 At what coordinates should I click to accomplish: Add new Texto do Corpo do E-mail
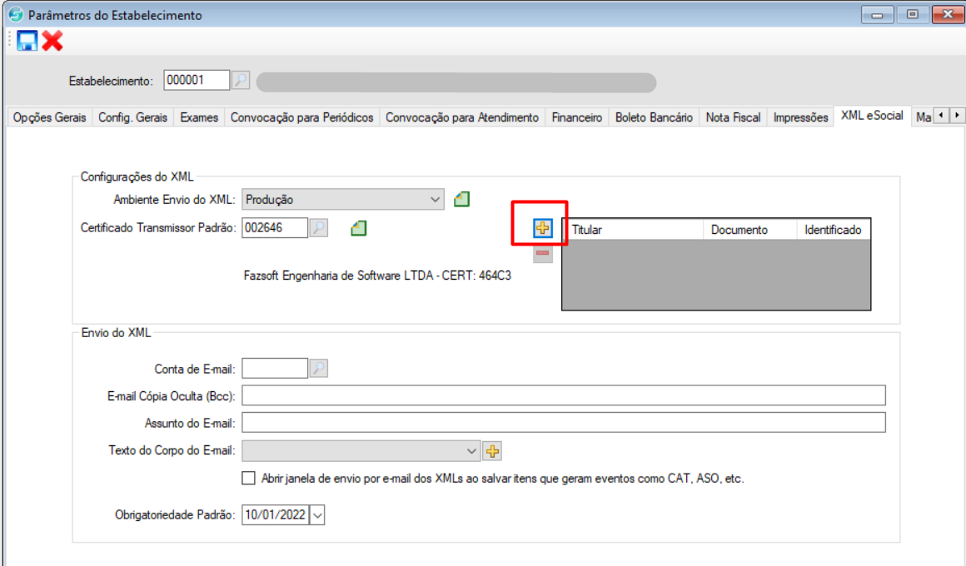tap(492, 451)
